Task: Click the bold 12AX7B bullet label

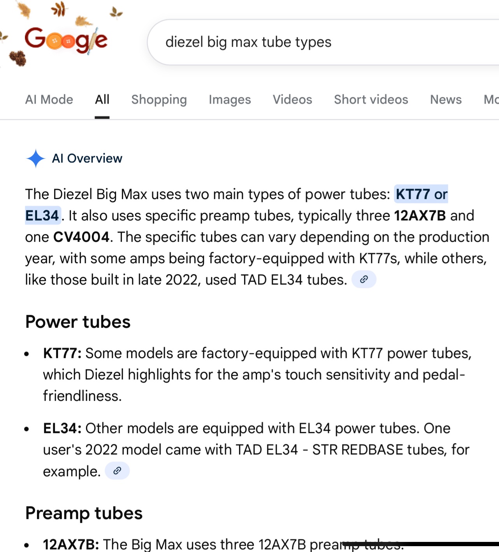Action: [x=71, y=544]
